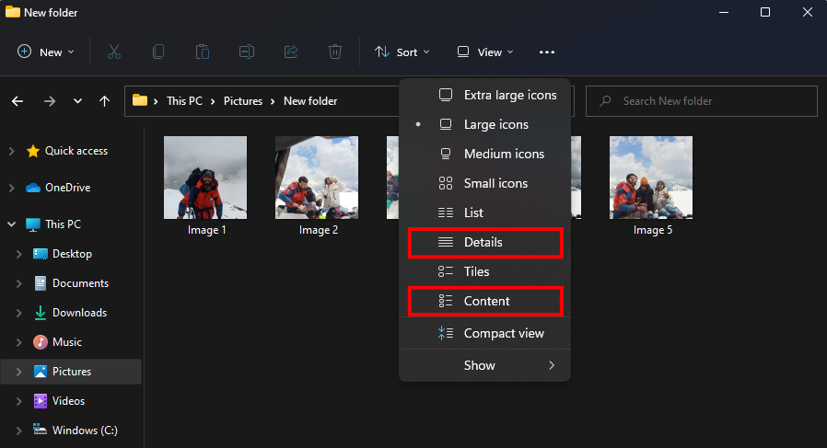This screenshot has width=827, height=448.
Task: Open Downloads in the navigation pane
Action: (79, 313)
